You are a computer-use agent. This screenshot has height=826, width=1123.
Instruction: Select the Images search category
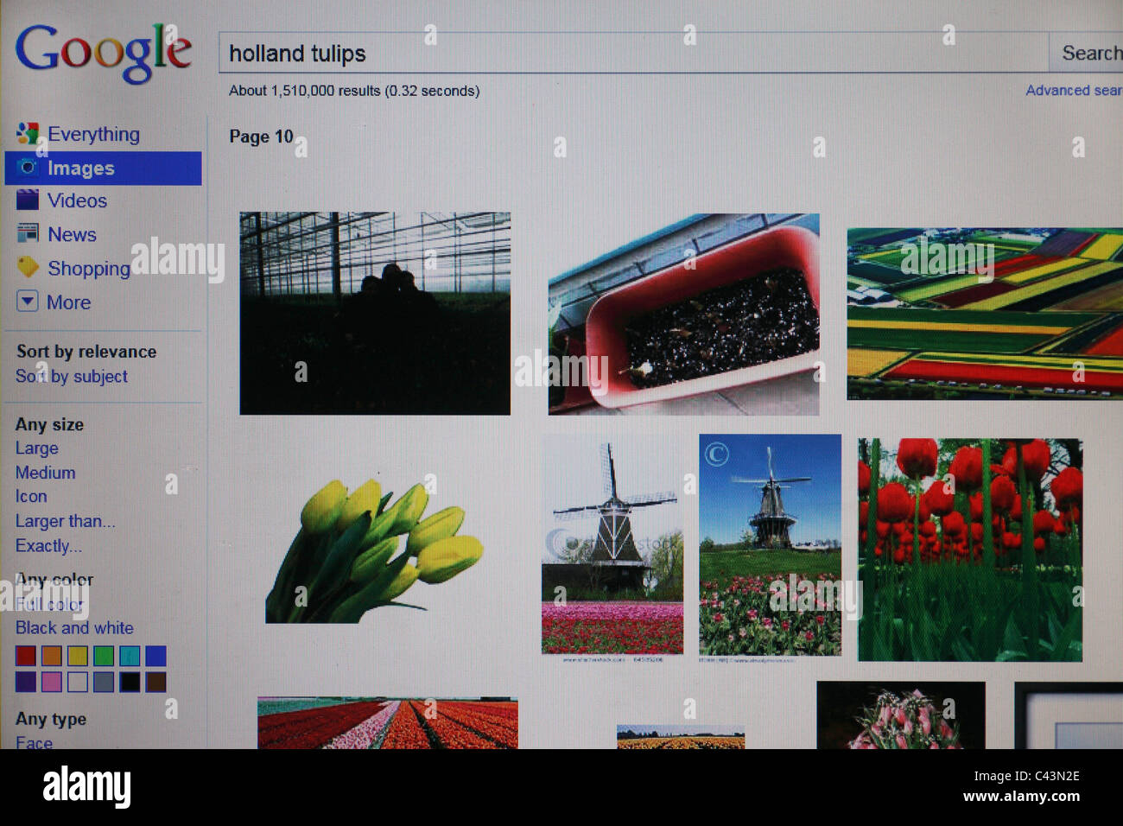103,168
